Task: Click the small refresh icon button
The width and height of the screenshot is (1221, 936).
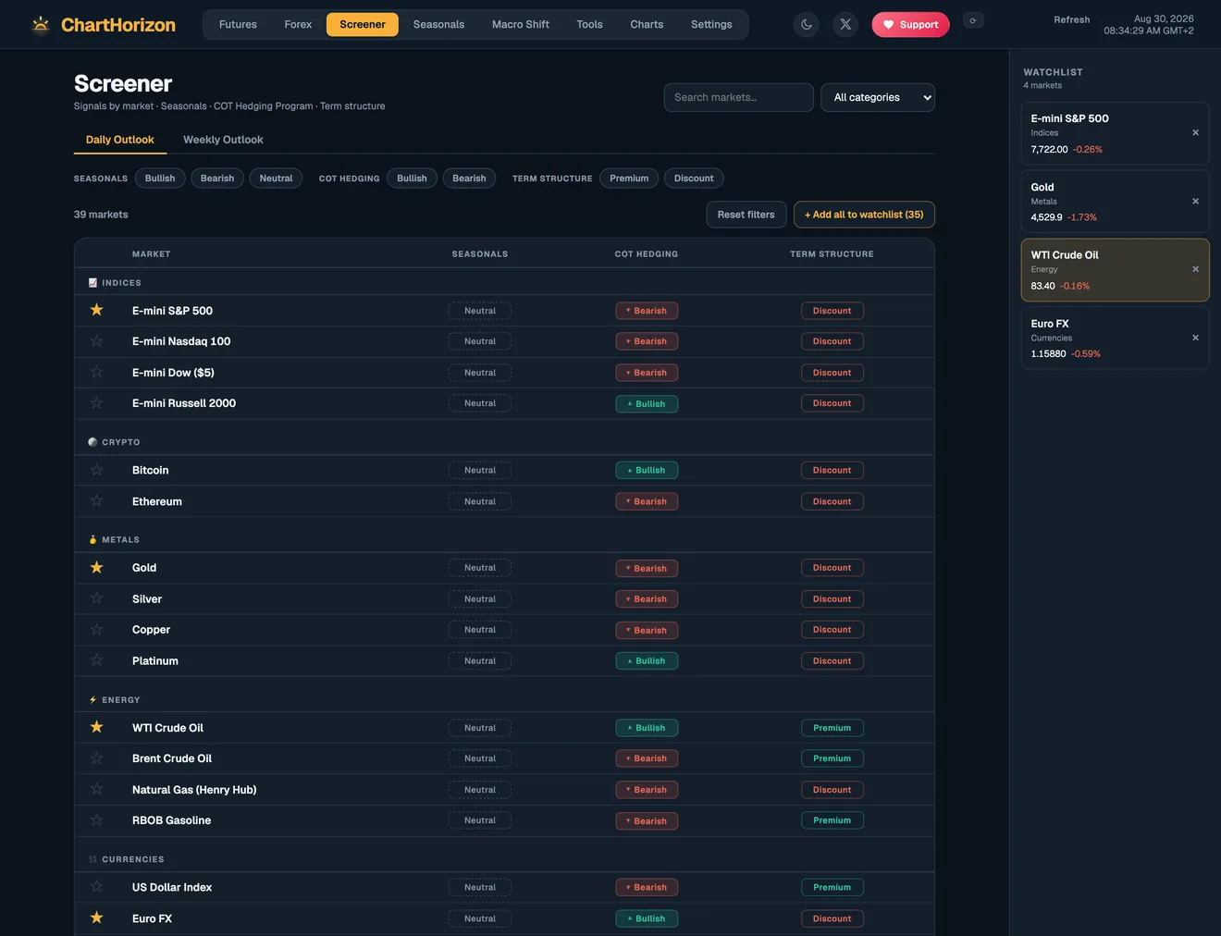Action: pos(973,20)
